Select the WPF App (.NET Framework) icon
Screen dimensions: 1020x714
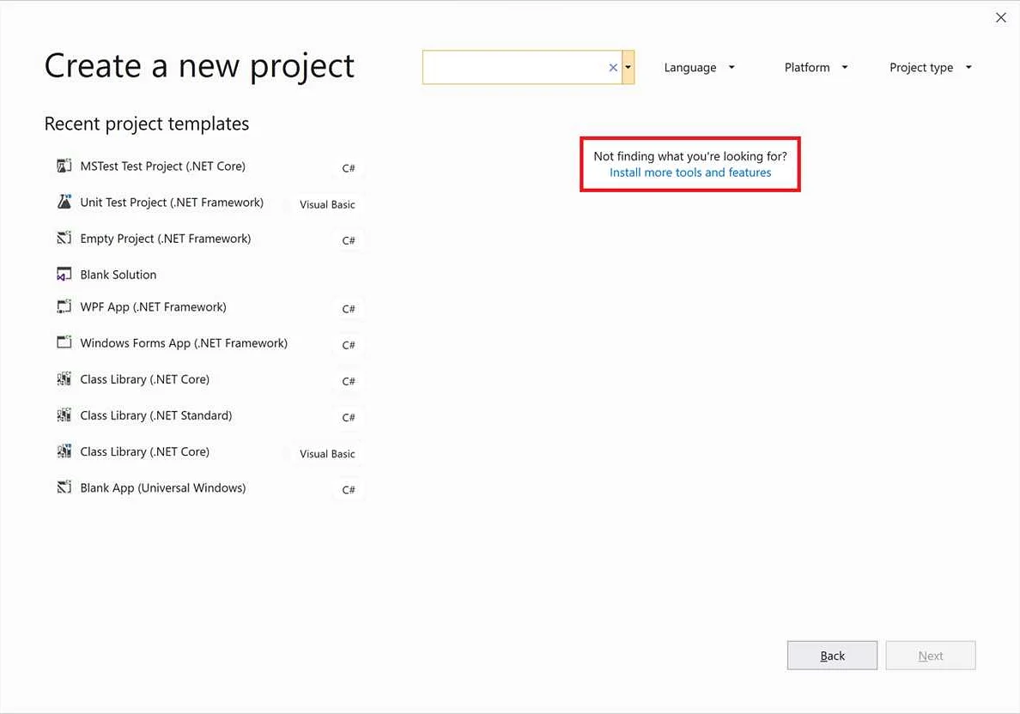(x=64, y=306)
